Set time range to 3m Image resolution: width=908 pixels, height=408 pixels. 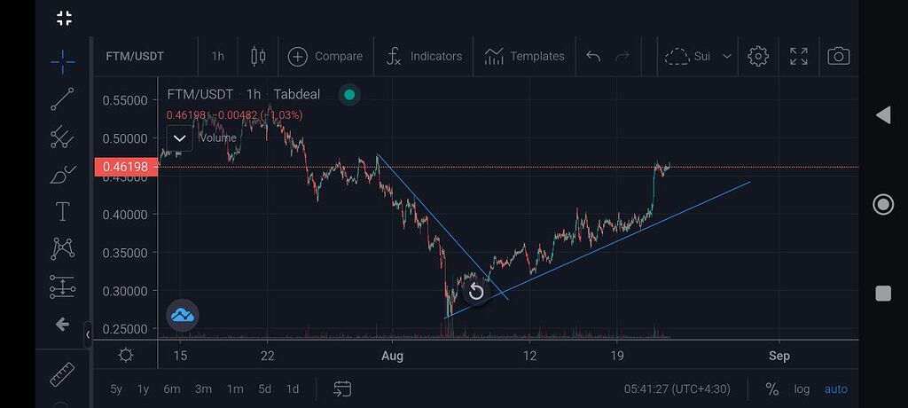coord(203,389)
